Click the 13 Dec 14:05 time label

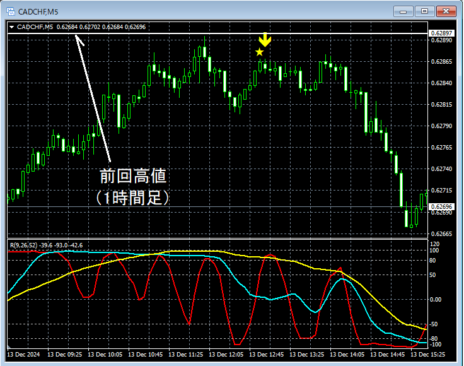pyautogui.click(x=347, y=354)
